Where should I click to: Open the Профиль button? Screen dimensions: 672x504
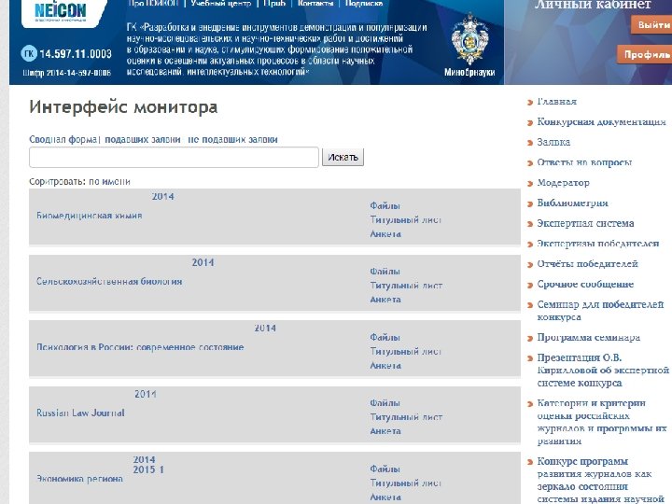click(x=645, y=54)
